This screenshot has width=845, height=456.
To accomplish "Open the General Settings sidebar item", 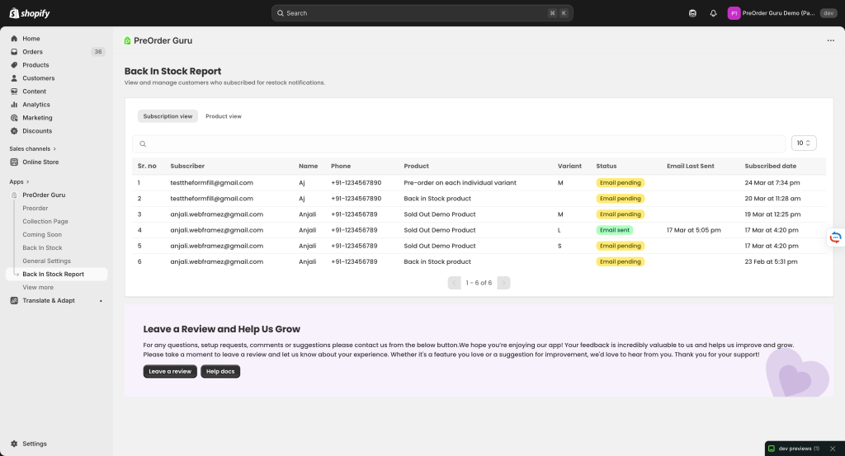I will click(x=46, y=261).
